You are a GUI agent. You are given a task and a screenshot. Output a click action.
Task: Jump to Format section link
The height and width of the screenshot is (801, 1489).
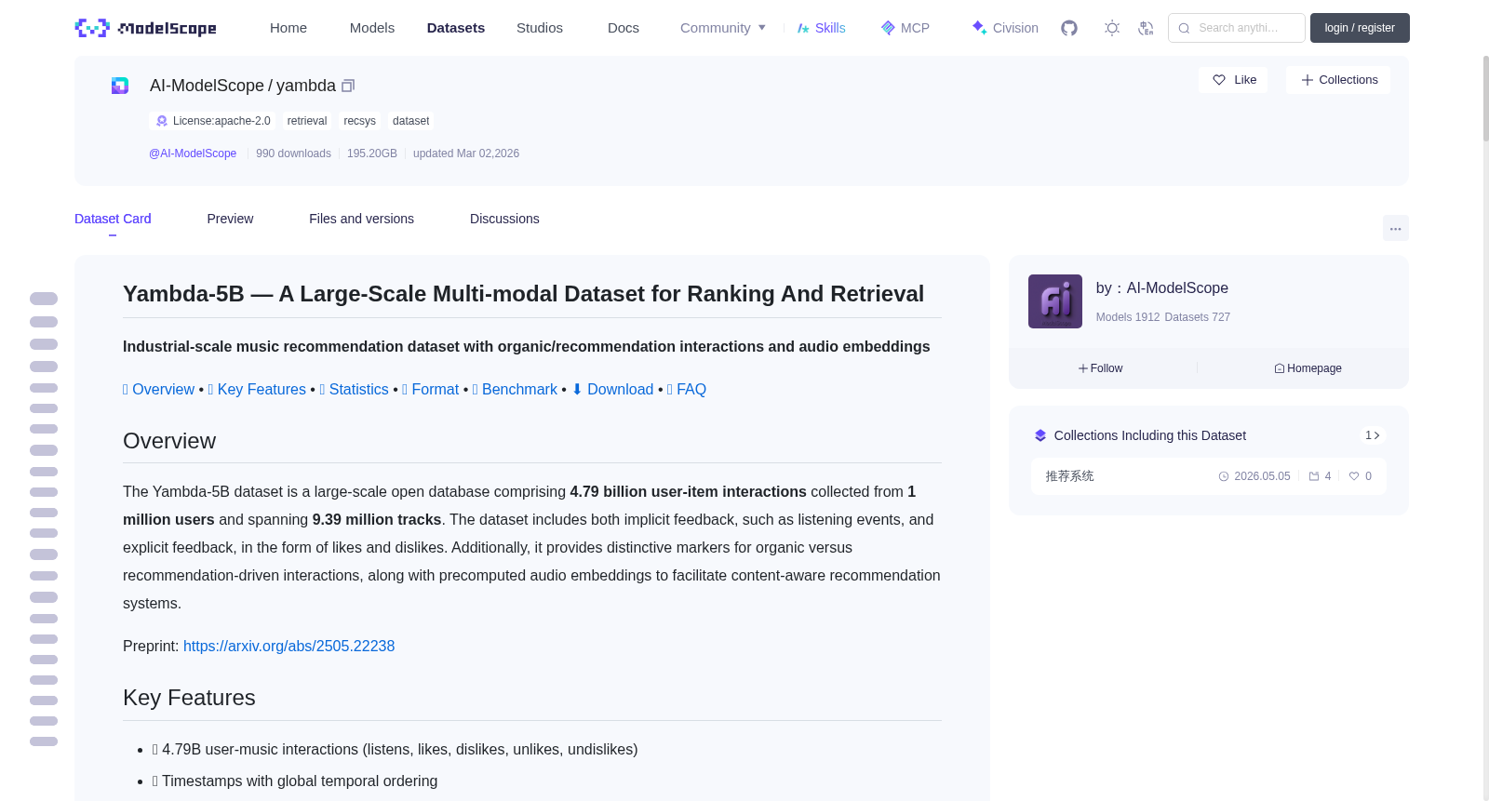(431, 389)
